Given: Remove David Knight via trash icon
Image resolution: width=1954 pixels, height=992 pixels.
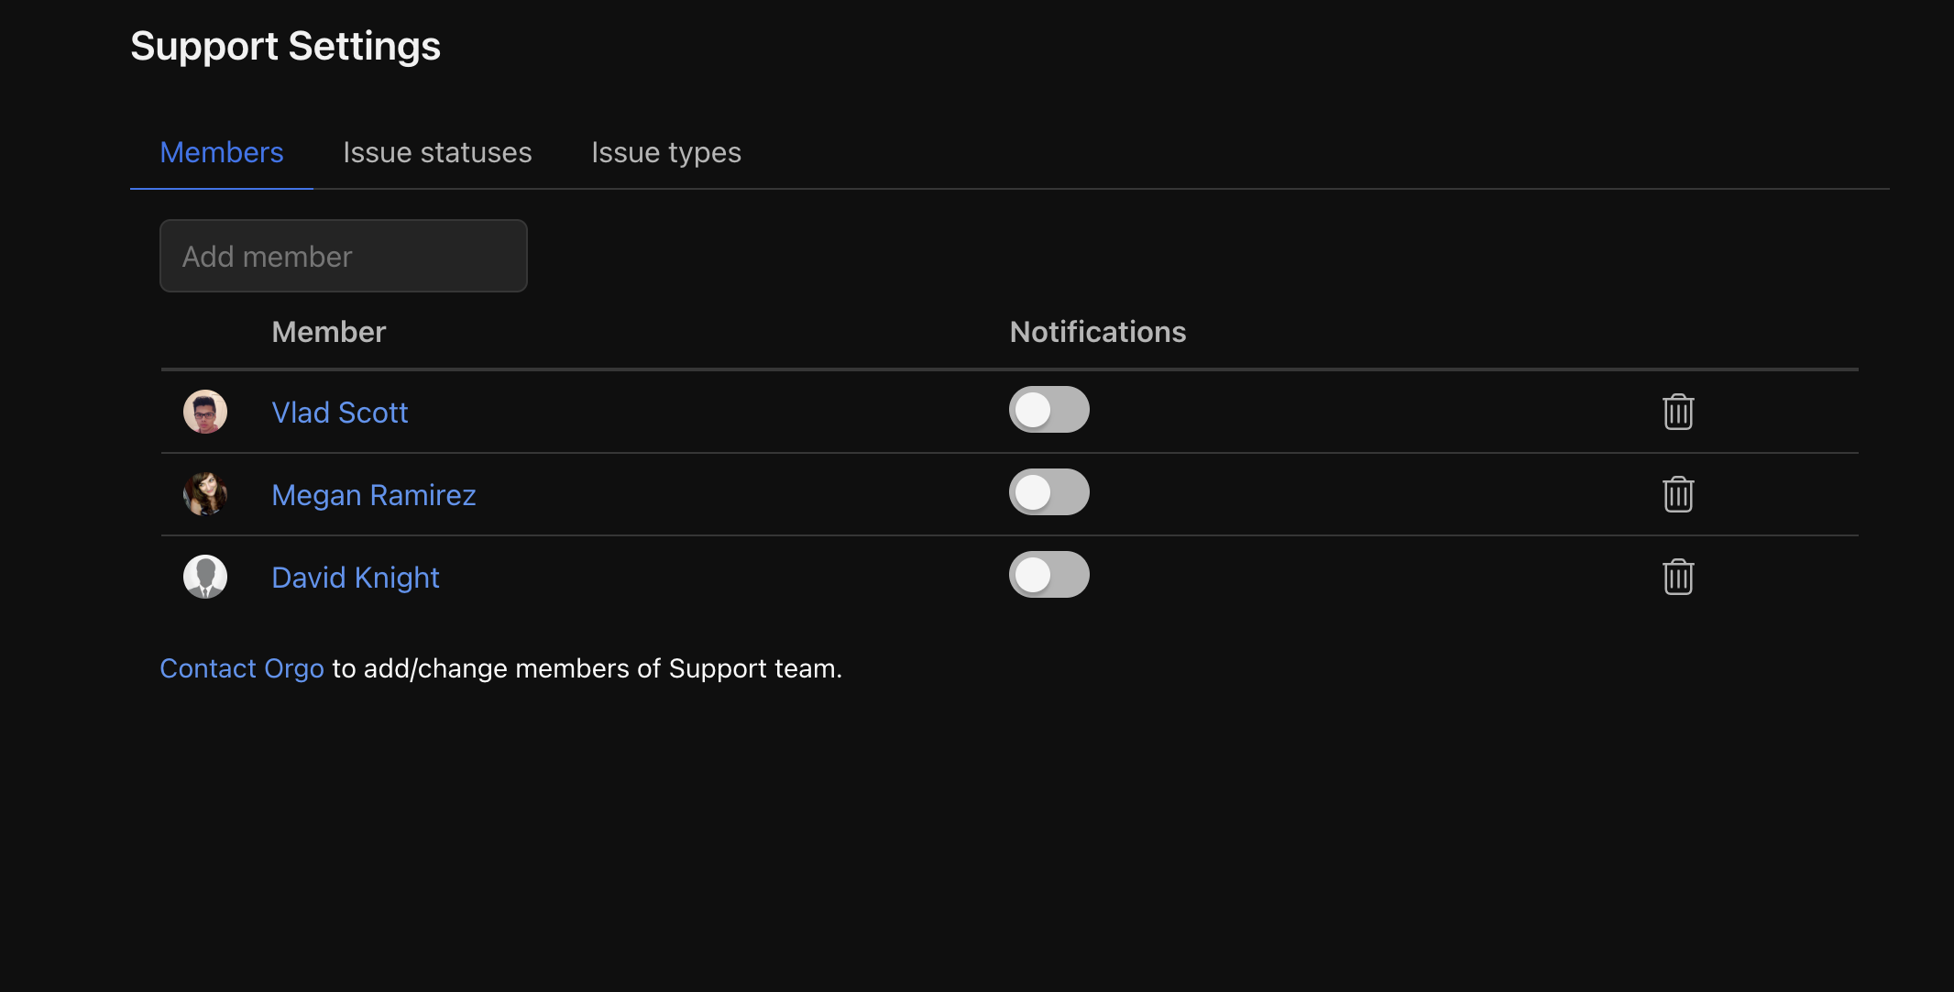Looking at the screenshot, I should 1677,577.
